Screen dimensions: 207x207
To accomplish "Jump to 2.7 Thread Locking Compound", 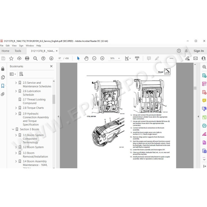I will point(34,101).
